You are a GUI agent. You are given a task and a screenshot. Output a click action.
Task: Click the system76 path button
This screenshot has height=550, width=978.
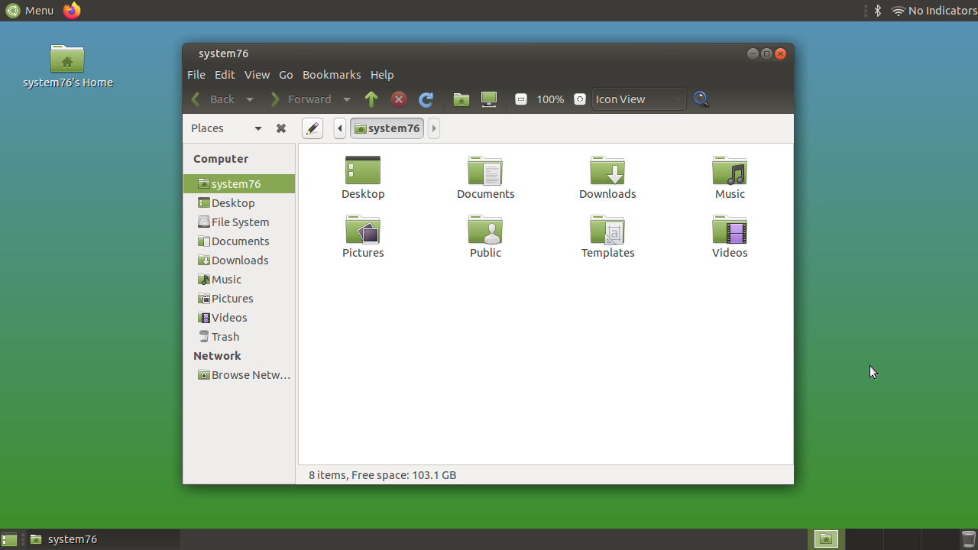click(x=387, y=128)
